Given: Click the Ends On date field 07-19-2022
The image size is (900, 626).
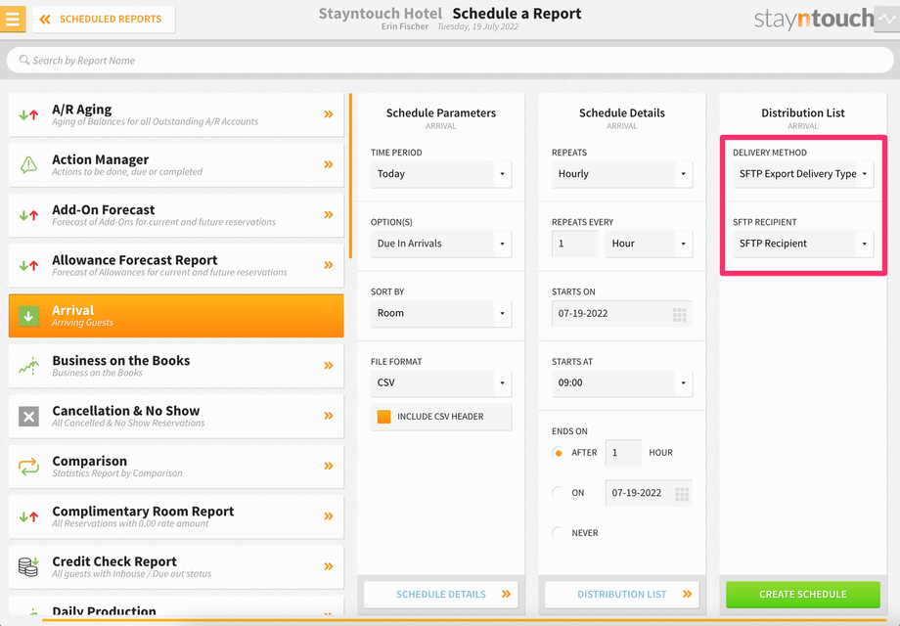Looking at the screenshot, I should [x=649, y=493].
